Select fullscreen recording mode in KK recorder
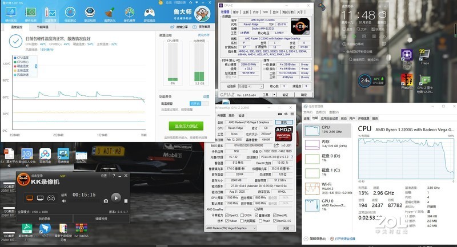 coord(30,198)
